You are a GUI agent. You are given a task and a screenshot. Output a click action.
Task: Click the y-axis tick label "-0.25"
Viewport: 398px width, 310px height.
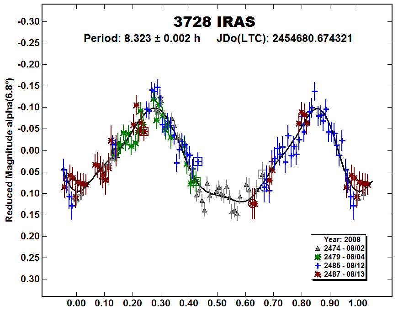29,43
